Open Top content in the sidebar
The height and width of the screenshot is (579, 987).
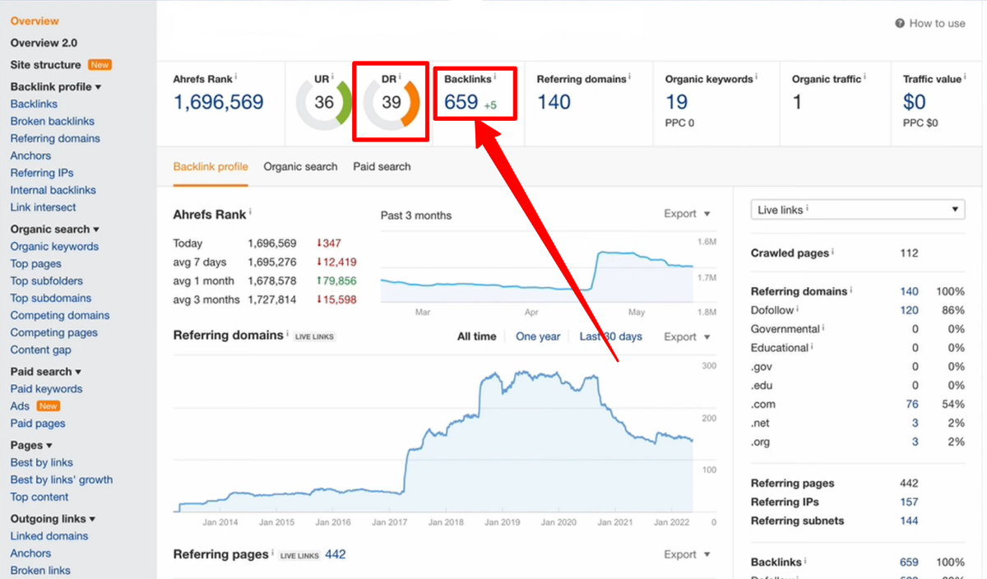pos(39,498)
